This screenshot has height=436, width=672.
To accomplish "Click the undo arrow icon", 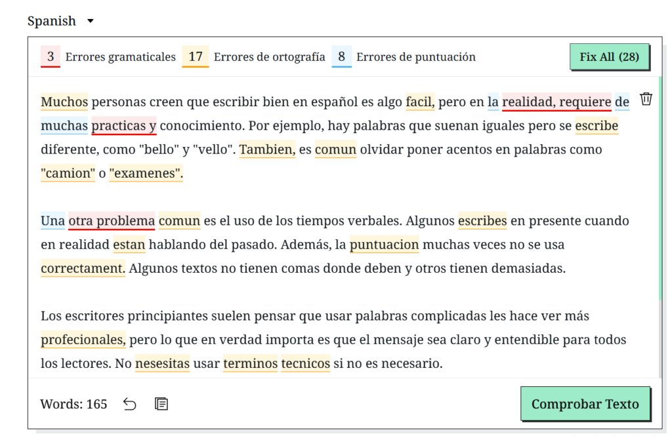I will (130, 404).
